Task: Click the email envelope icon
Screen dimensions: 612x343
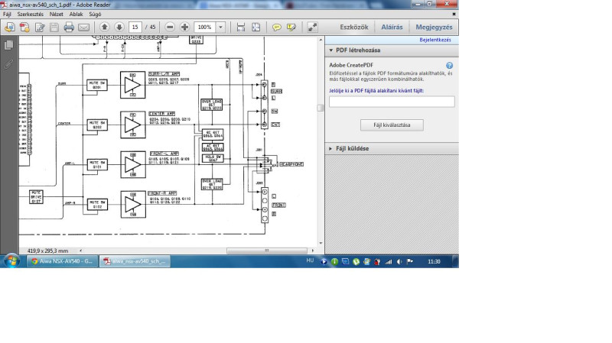Action: (x=83, y=28)
